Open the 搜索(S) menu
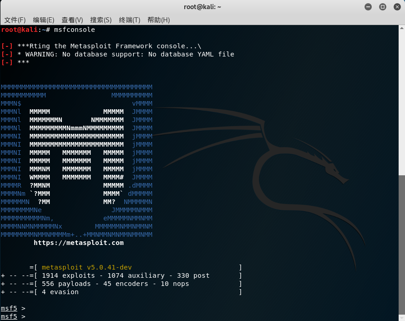405x321 pixels. 101,20
